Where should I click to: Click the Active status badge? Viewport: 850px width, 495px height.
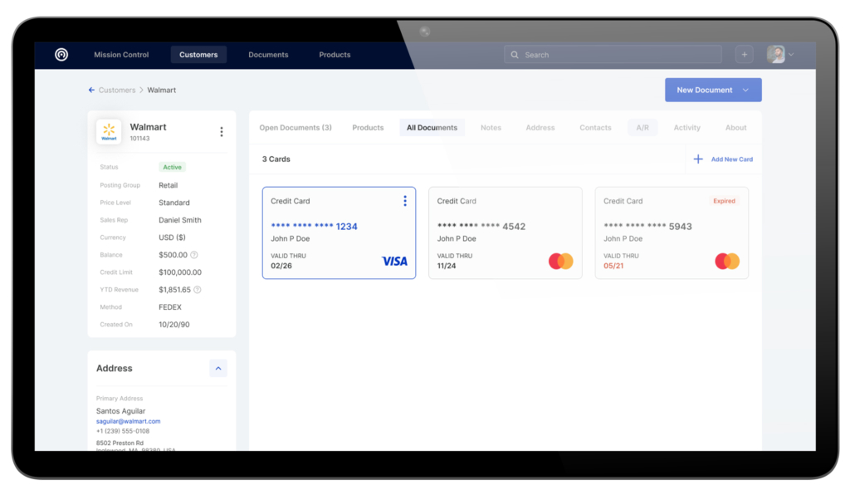(173, 167)
